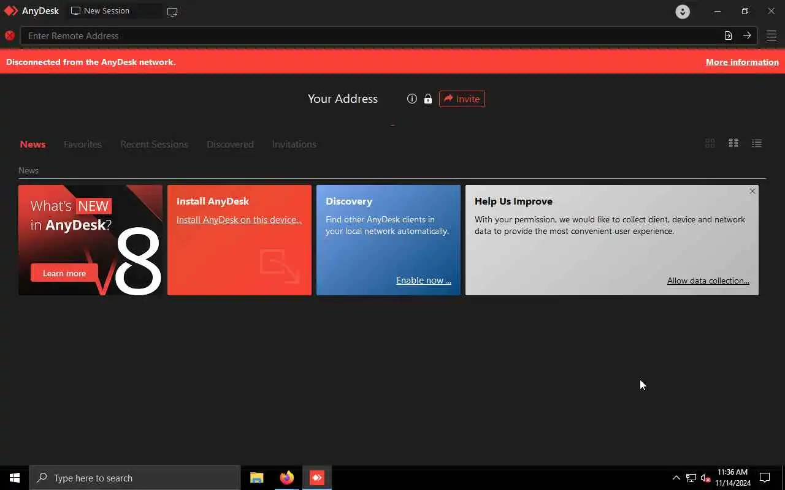Open the hamburger main menu

click(x=772, y=36)
